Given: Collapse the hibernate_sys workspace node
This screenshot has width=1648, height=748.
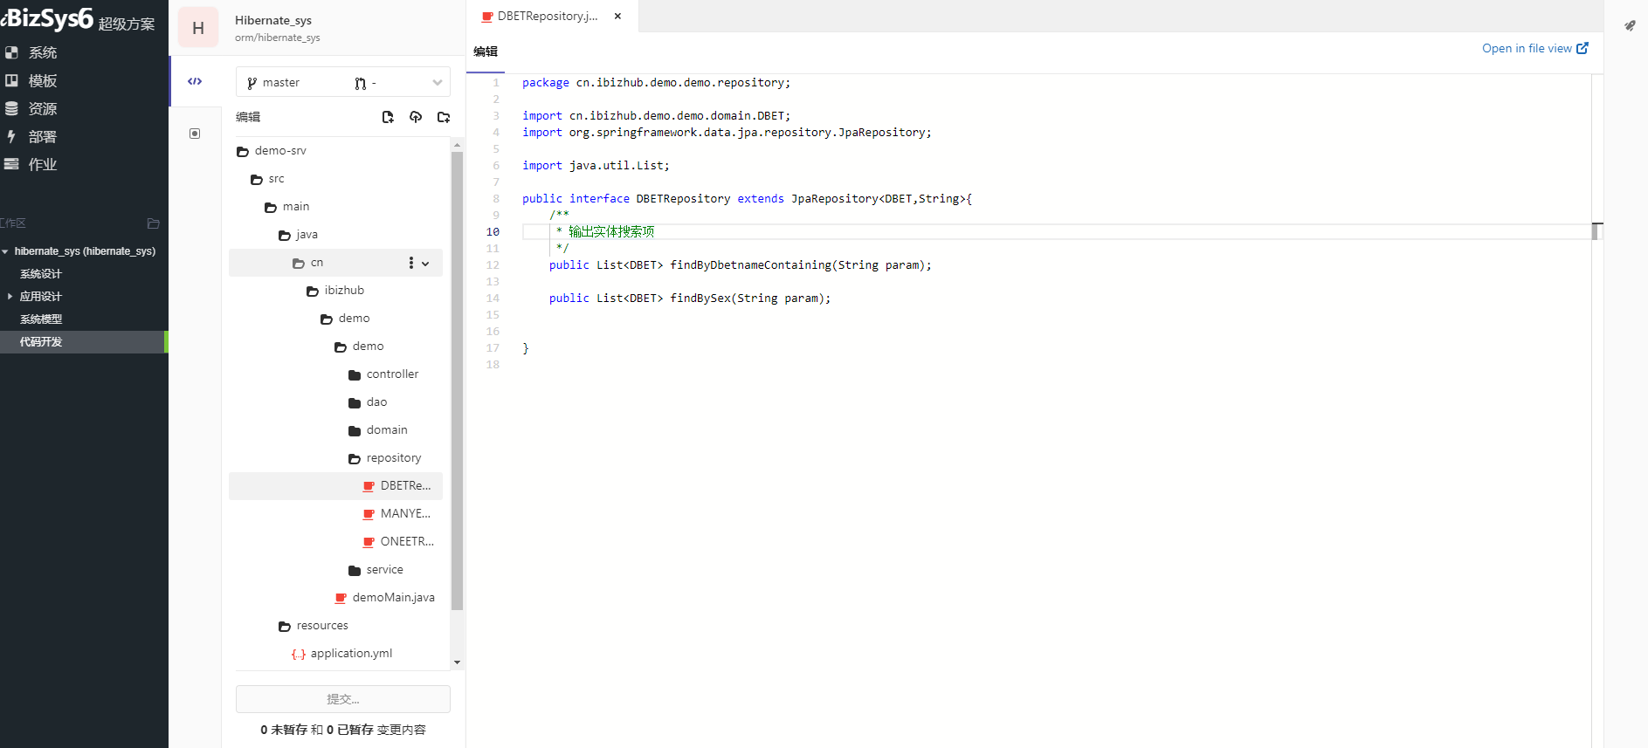Looking at the screenshot, I should click(x=5, y=251).
